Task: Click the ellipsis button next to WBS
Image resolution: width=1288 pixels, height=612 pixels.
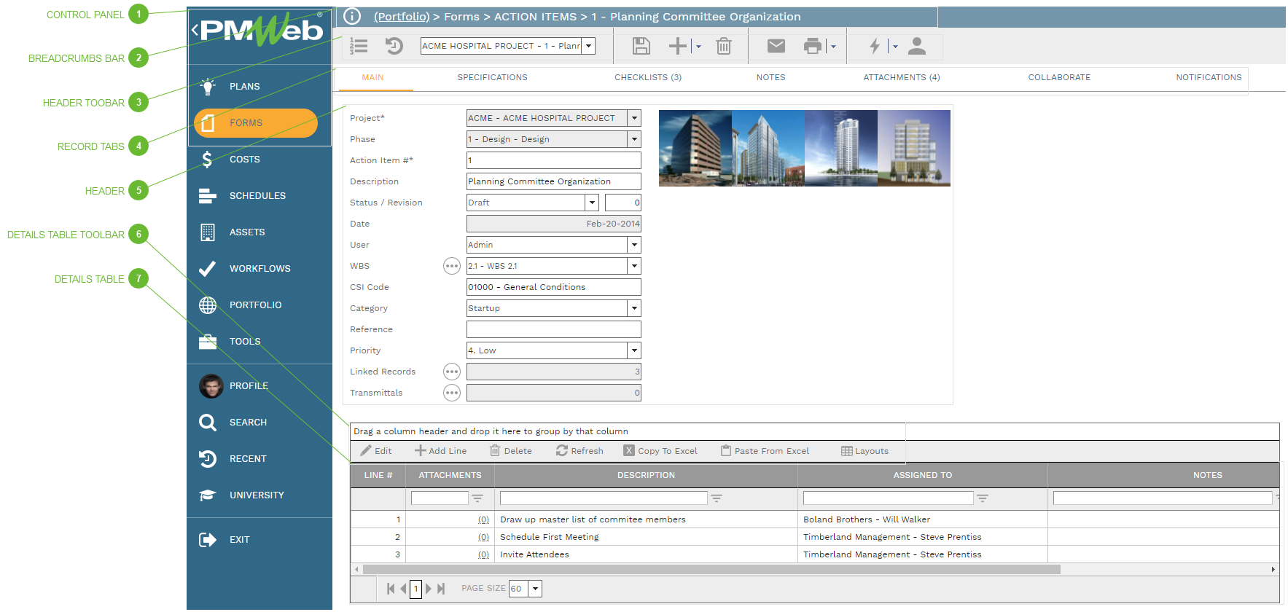Action: [452, 266]
